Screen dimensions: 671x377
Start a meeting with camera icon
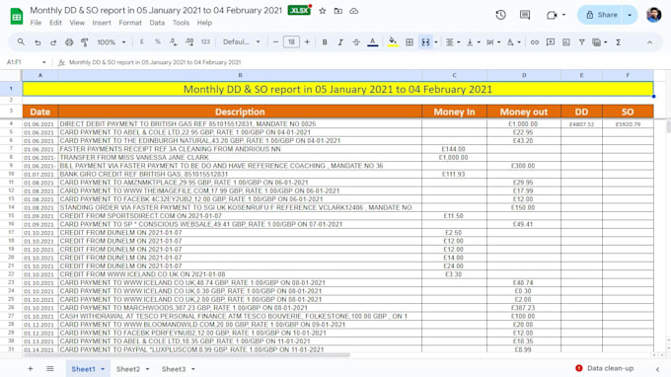552,15
